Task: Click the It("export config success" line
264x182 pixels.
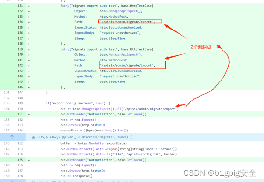Action: click(78, 103)
